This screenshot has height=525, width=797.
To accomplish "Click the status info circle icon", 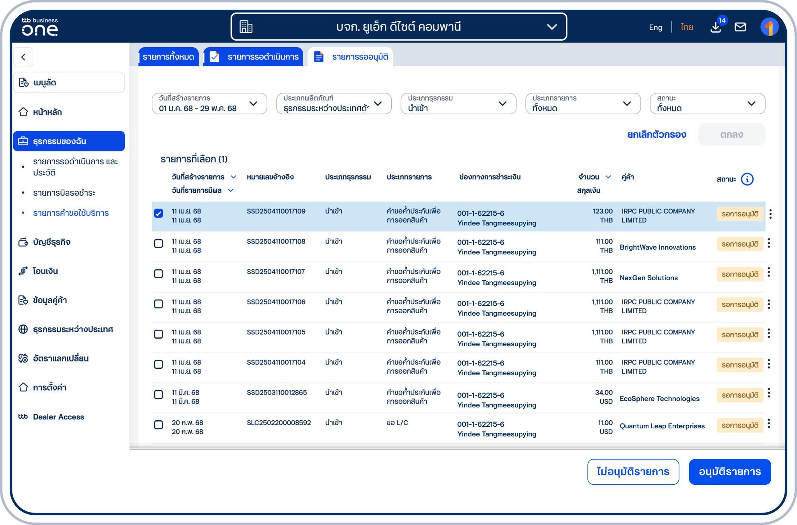I will (747, 179).
